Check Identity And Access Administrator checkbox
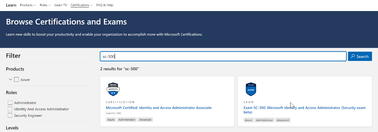 point(10,109)
